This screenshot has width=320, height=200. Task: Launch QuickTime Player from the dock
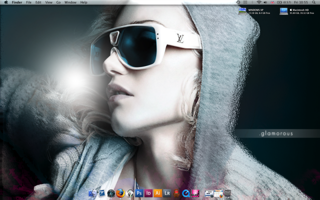click(185, 193)
